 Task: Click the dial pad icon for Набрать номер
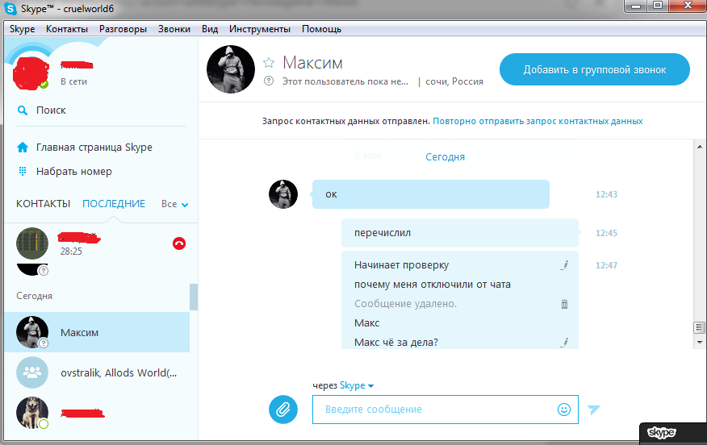pyautogui.click(x=23, y=172)
